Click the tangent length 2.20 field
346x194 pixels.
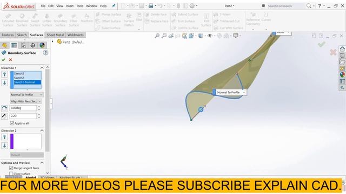point(23,116)
